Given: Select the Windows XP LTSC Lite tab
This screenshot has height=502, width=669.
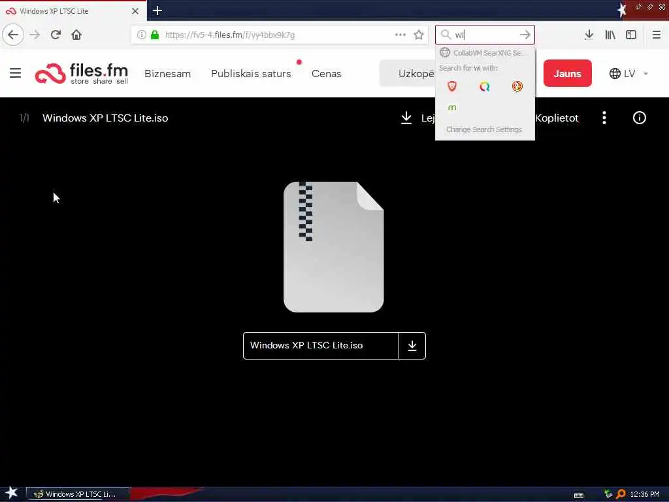Looking at the screenshot, I should coord(73,10).
